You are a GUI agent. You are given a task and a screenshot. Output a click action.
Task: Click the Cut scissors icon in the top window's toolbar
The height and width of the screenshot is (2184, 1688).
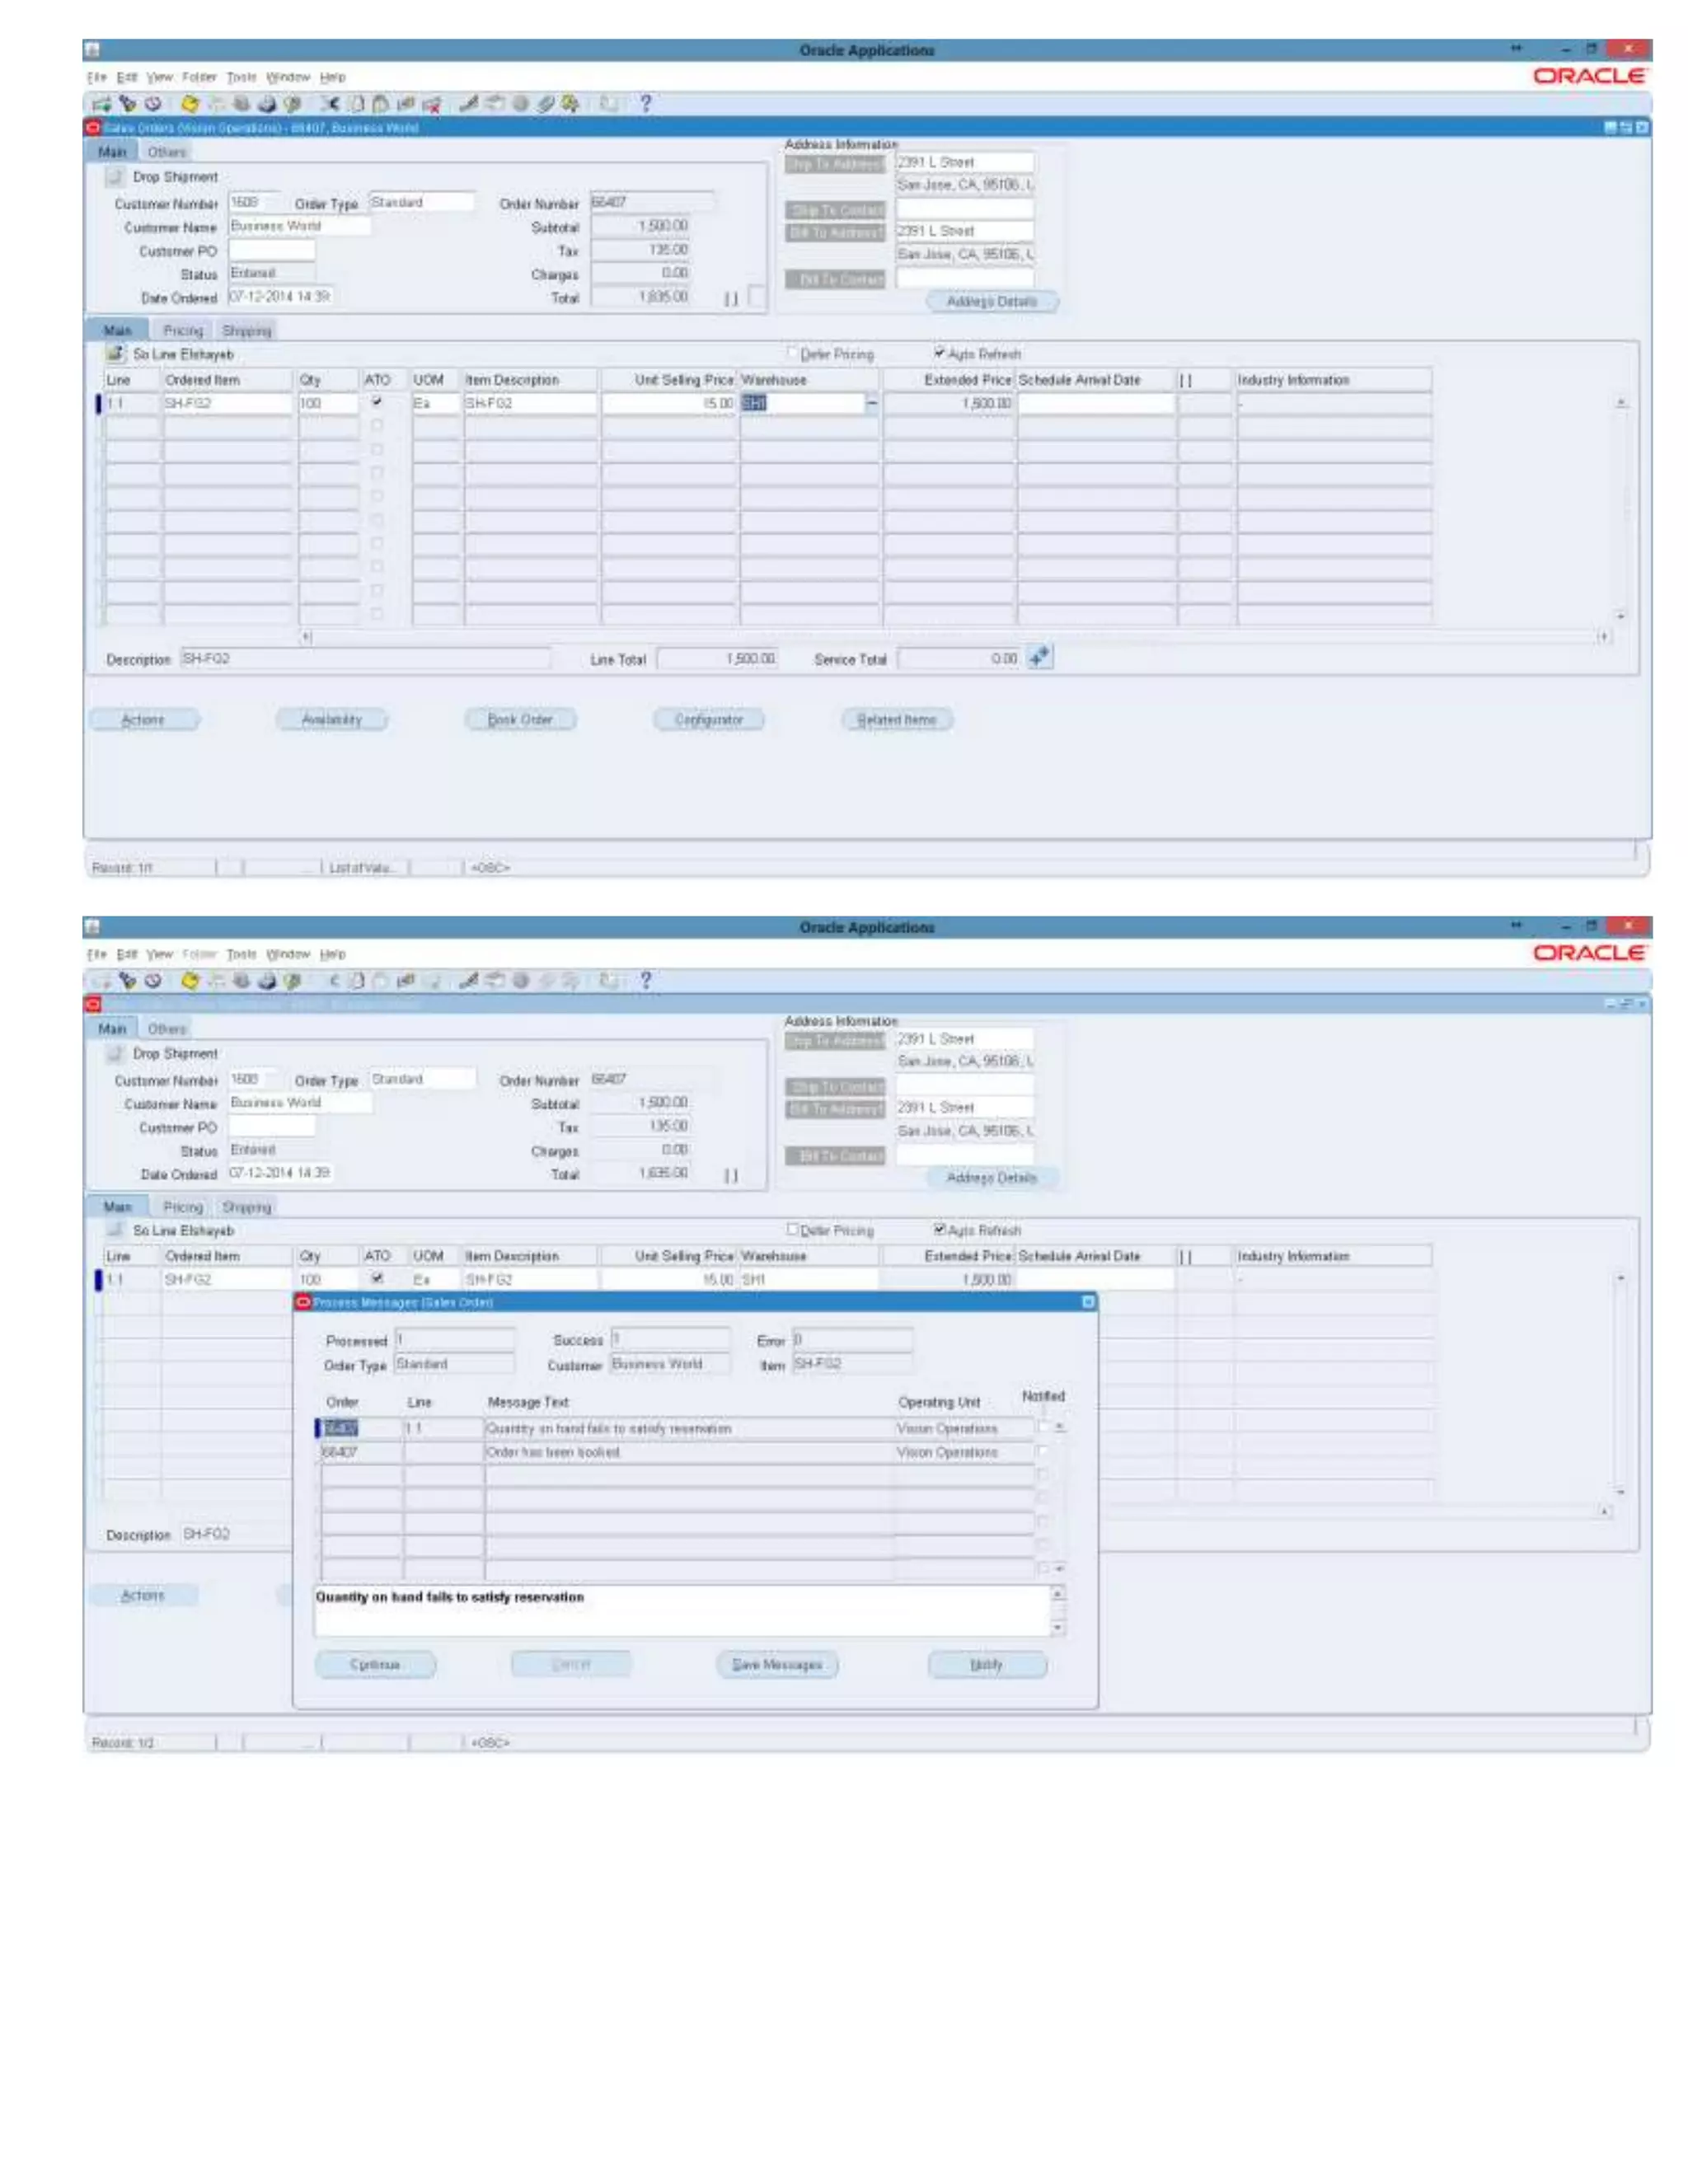coord(332,103)
